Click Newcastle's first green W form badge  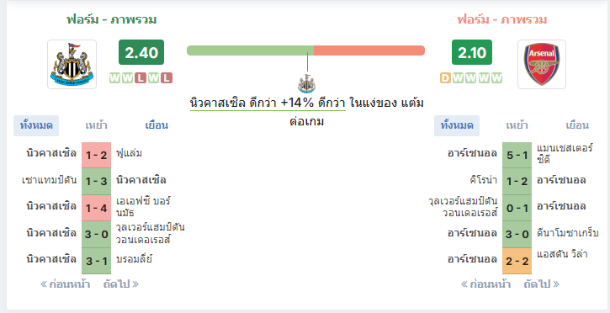115,78
